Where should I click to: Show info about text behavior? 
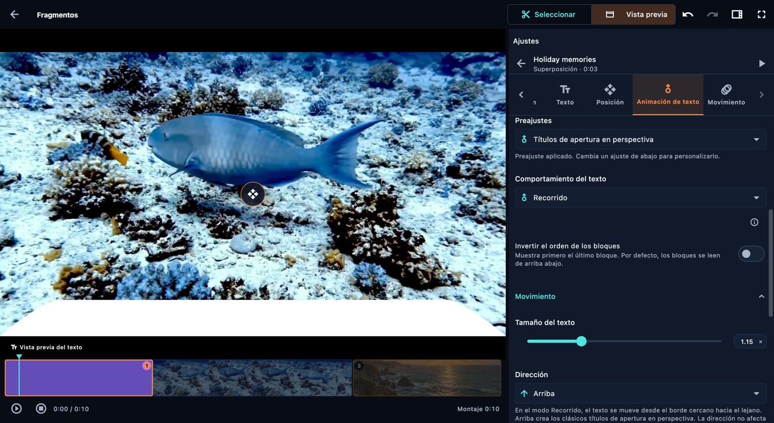click(x=755, y=222)
